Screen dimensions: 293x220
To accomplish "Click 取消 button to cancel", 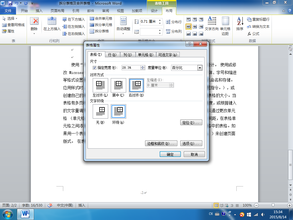I will pyautogui.click(x=194, y=154).
